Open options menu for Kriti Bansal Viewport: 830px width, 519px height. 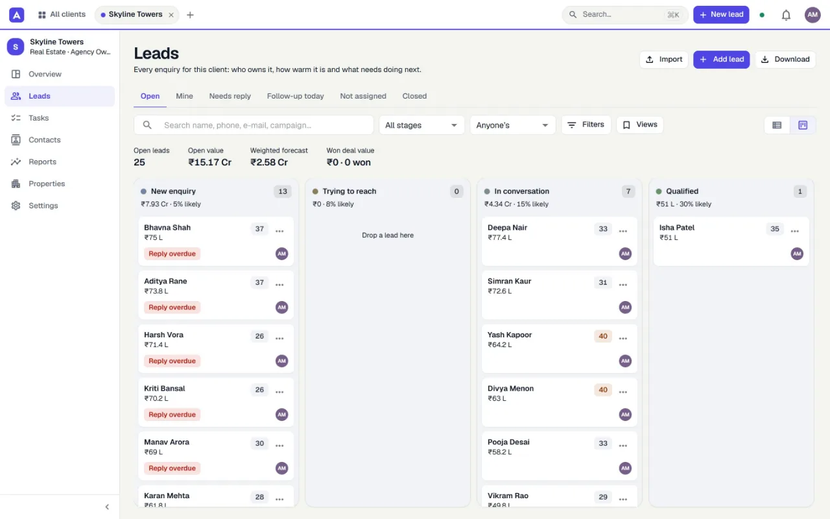(x=279, y=392)
